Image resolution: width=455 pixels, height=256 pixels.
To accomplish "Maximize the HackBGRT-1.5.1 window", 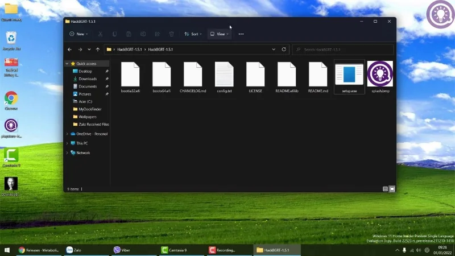I will 375,22.
